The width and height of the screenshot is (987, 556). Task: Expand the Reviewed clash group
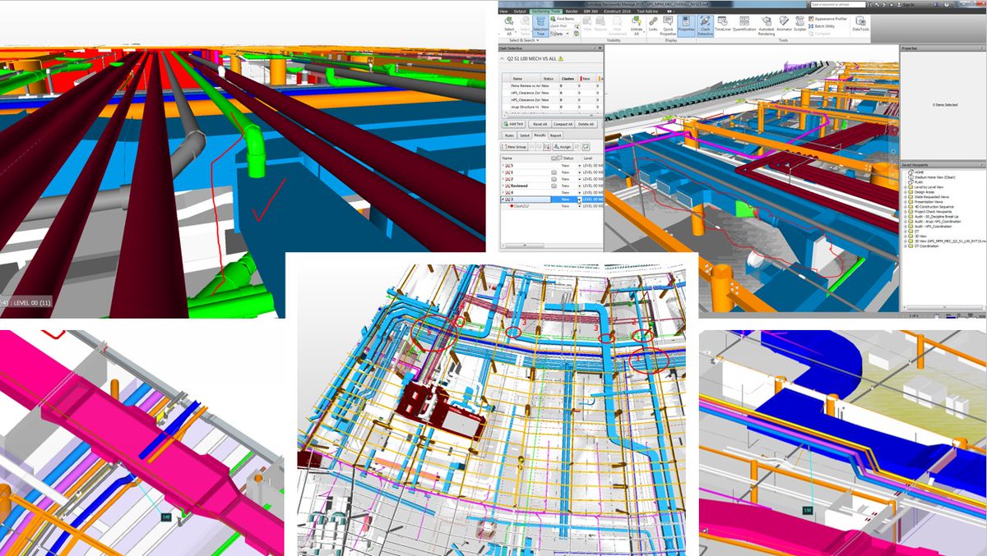point(503,186)
